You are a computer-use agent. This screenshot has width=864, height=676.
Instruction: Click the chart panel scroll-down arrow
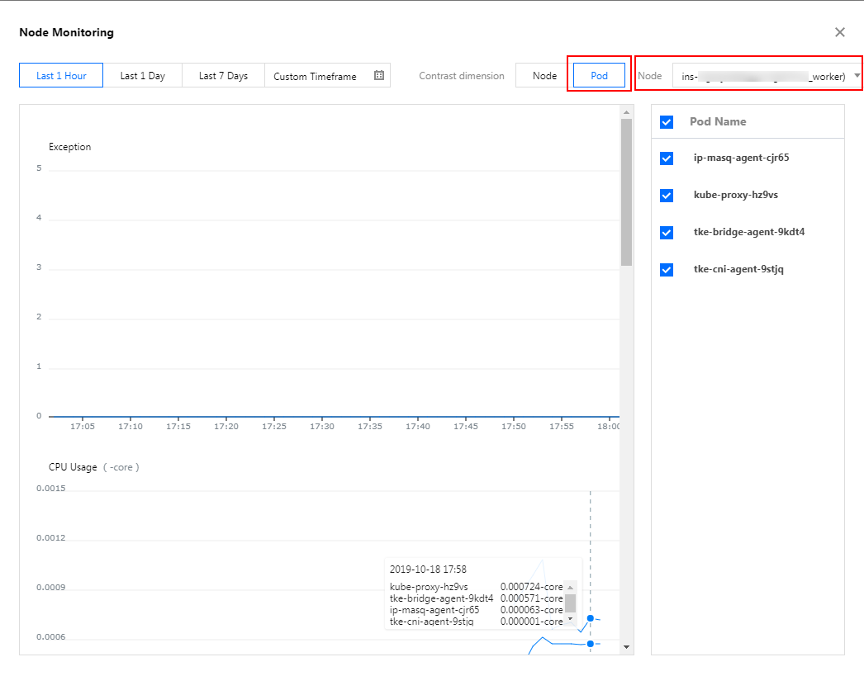tap(626, 647)
